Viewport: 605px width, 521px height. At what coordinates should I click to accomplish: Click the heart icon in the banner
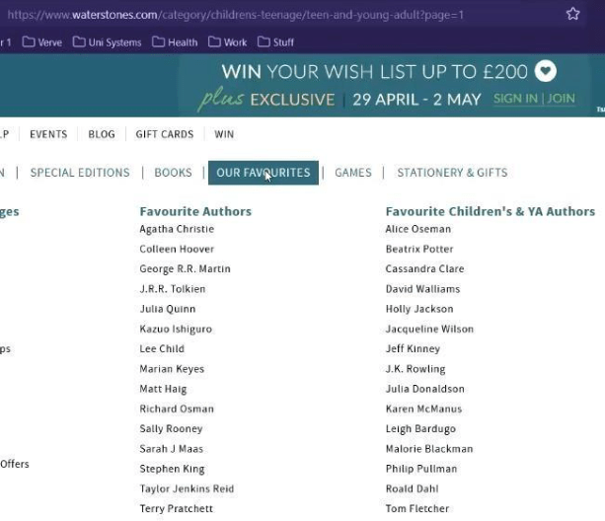point(545,72)
